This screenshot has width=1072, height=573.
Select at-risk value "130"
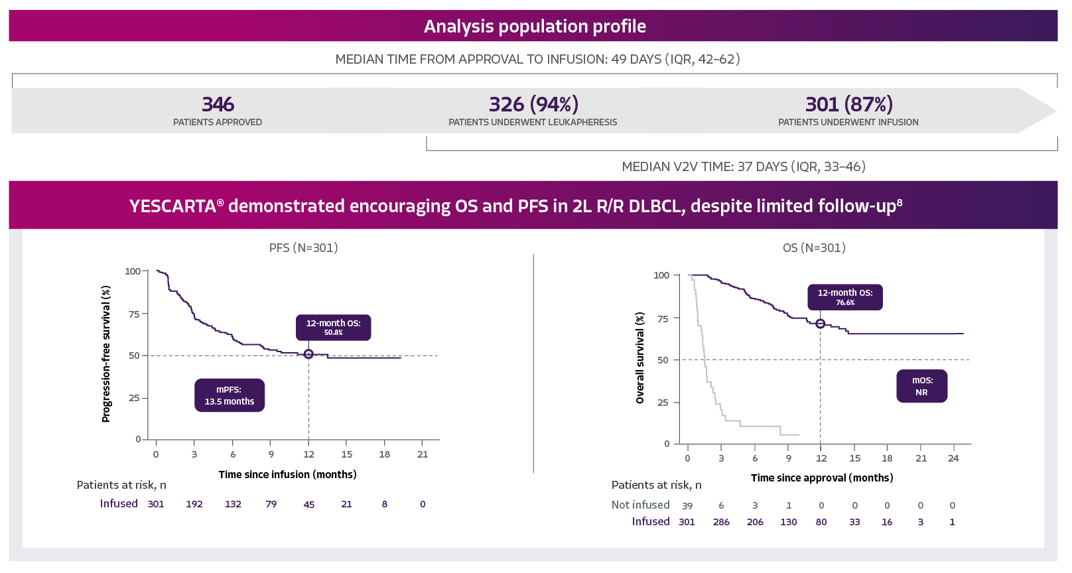coord(789,522)
